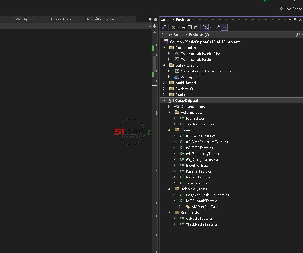
Task: Click Sync with Active Document arrows icon
Action: [183, 27]
